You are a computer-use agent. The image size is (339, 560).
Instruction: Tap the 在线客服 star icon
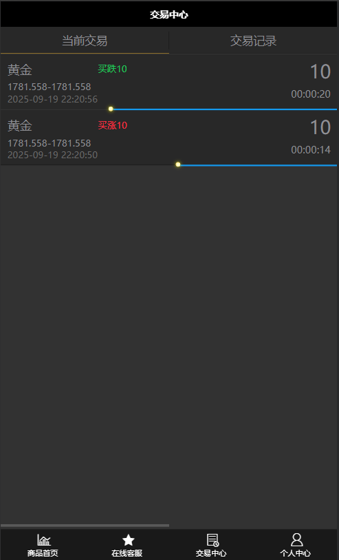128,540
